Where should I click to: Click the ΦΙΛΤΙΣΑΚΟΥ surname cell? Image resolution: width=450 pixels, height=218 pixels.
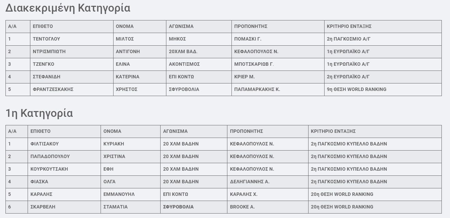44,144
